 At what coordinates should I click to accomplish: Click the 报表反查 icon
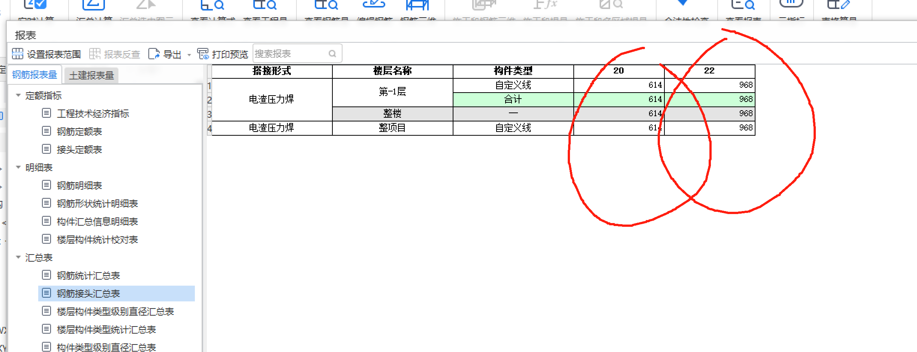click(95, 54)
